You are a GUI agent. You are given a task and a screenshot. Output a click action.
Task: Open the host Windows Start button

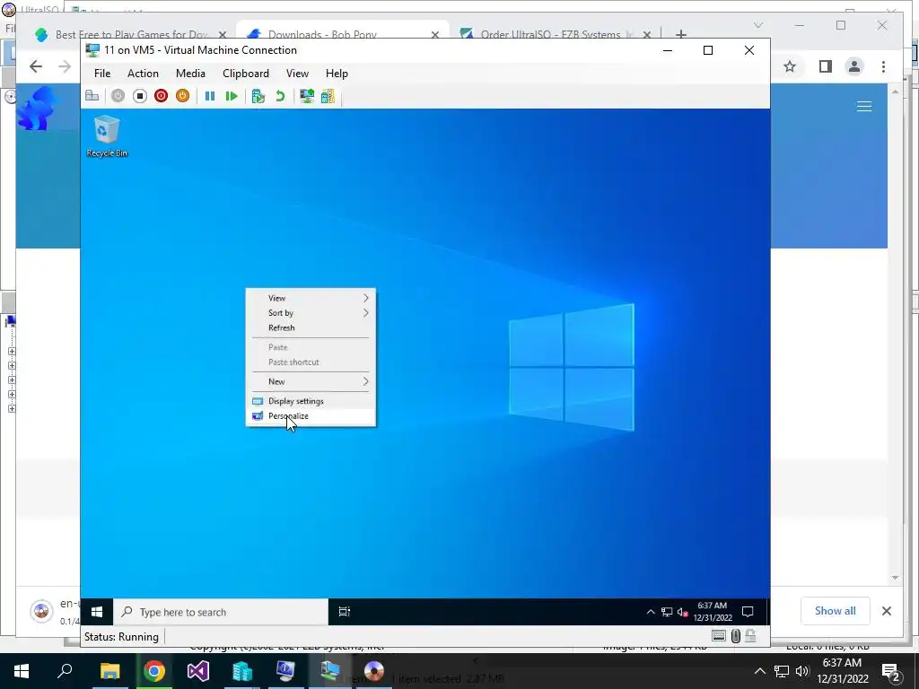coord(22,671)
